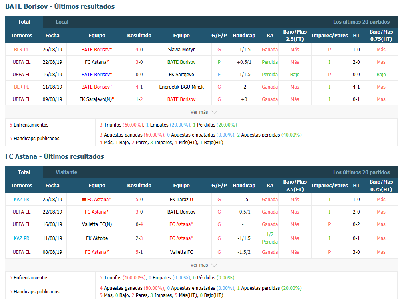The width and height of the screenshot is (402, 299).
Task: Click Valletta FC in the 08/08/19 row
Action: [181, 252]
